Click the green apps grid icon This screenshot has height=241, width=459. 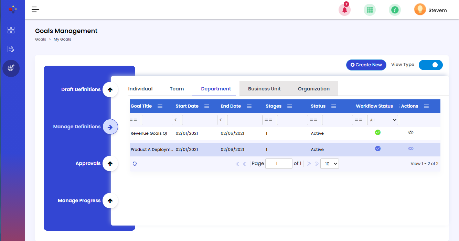[x=370, y=10]
